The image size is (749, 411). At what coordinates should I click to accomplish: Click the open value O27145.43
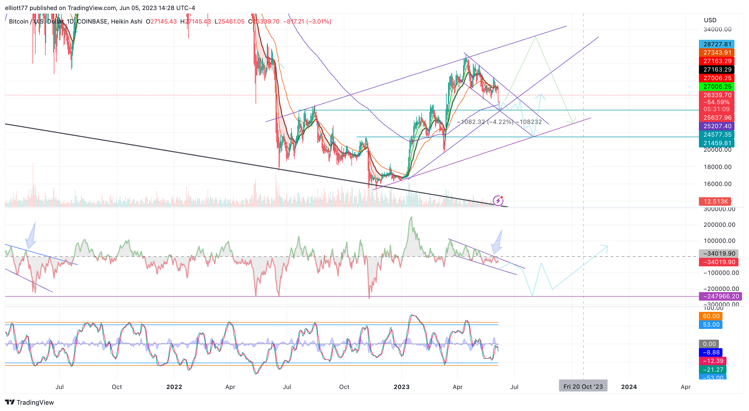pyautogui.click(x=161, y=22)
